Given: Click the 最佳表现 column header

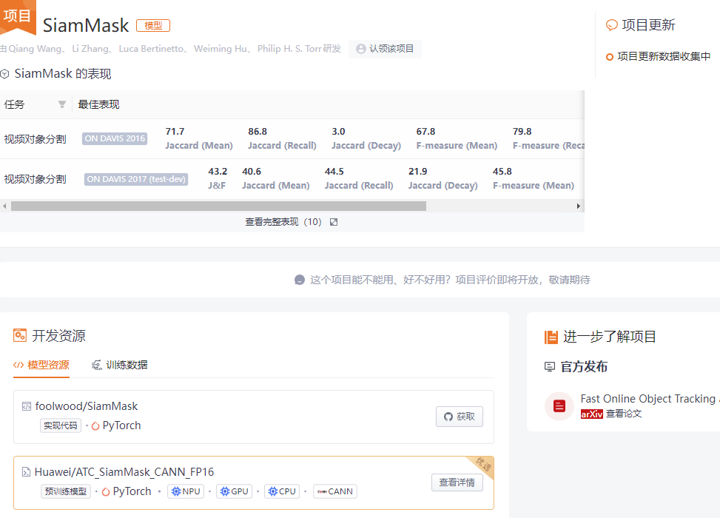Looking at the screenshot, I should click(x=98, y=104).
